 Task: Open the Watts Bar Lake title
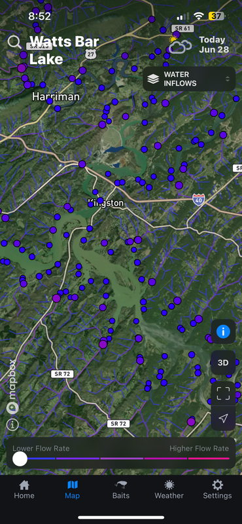[64, 50]
